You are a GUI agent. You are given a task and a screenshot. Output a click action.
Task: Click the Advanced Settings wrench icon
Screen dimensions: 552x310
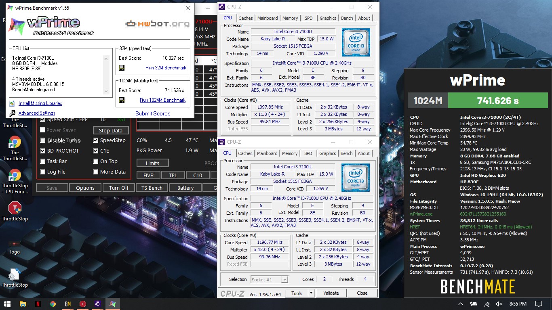(12, 113)
